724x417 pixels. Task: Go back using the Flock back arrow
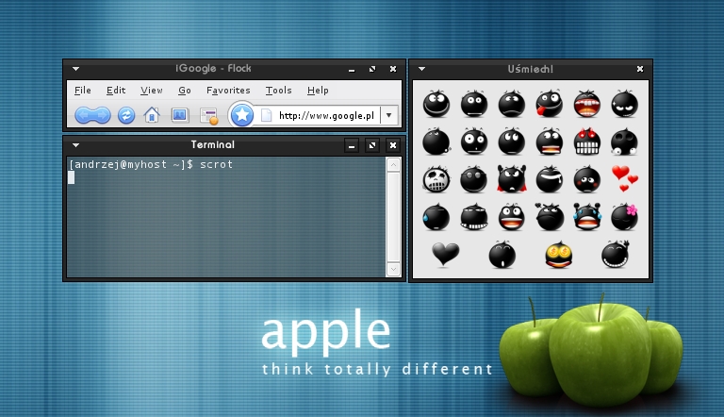coord(83,115)
